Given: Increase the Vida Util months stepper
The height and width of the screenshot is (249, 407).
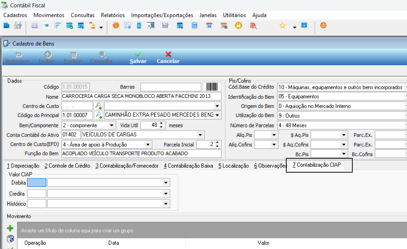Looking at the screenshot, I should pyautogui.click(x=161, y=123).
